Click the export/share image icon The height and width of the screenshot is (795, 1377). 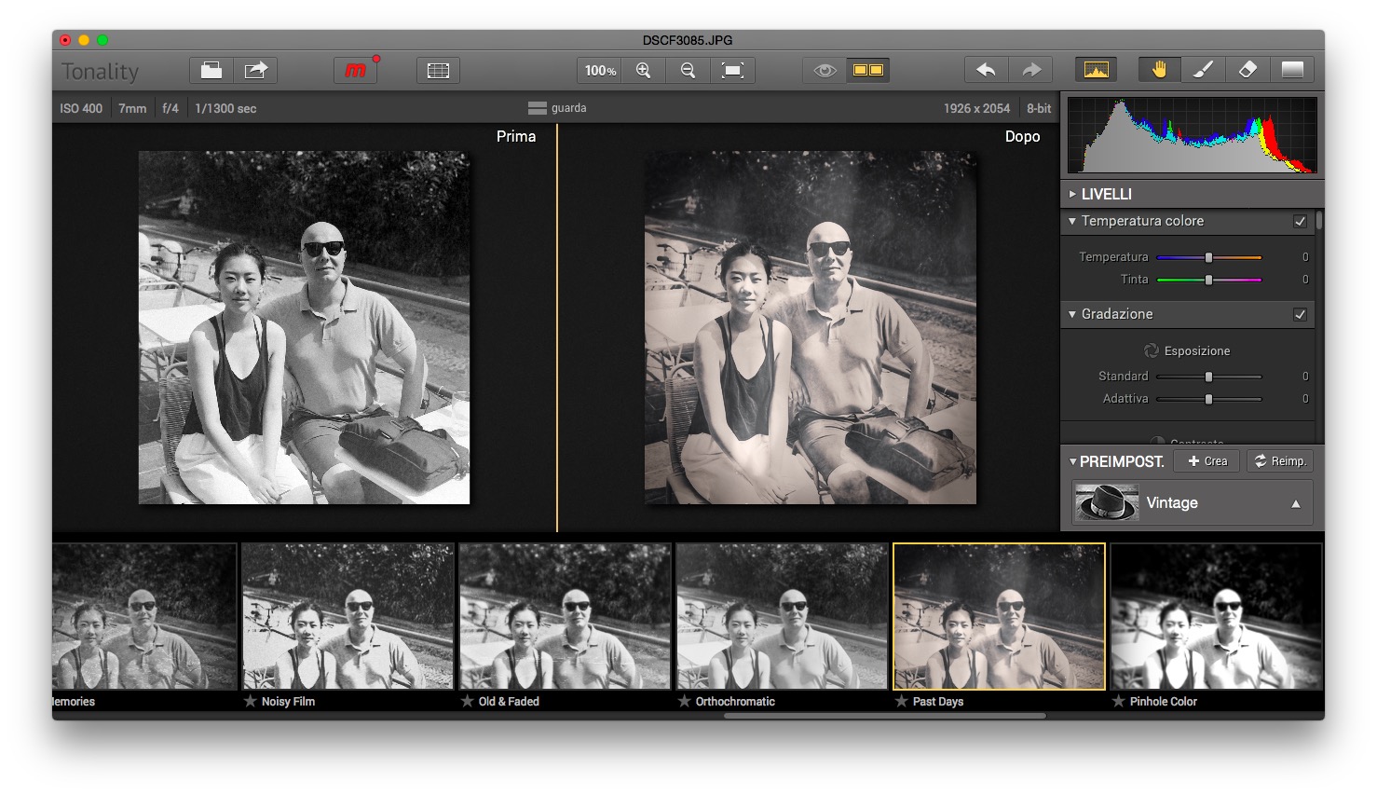tap(255, 71)
